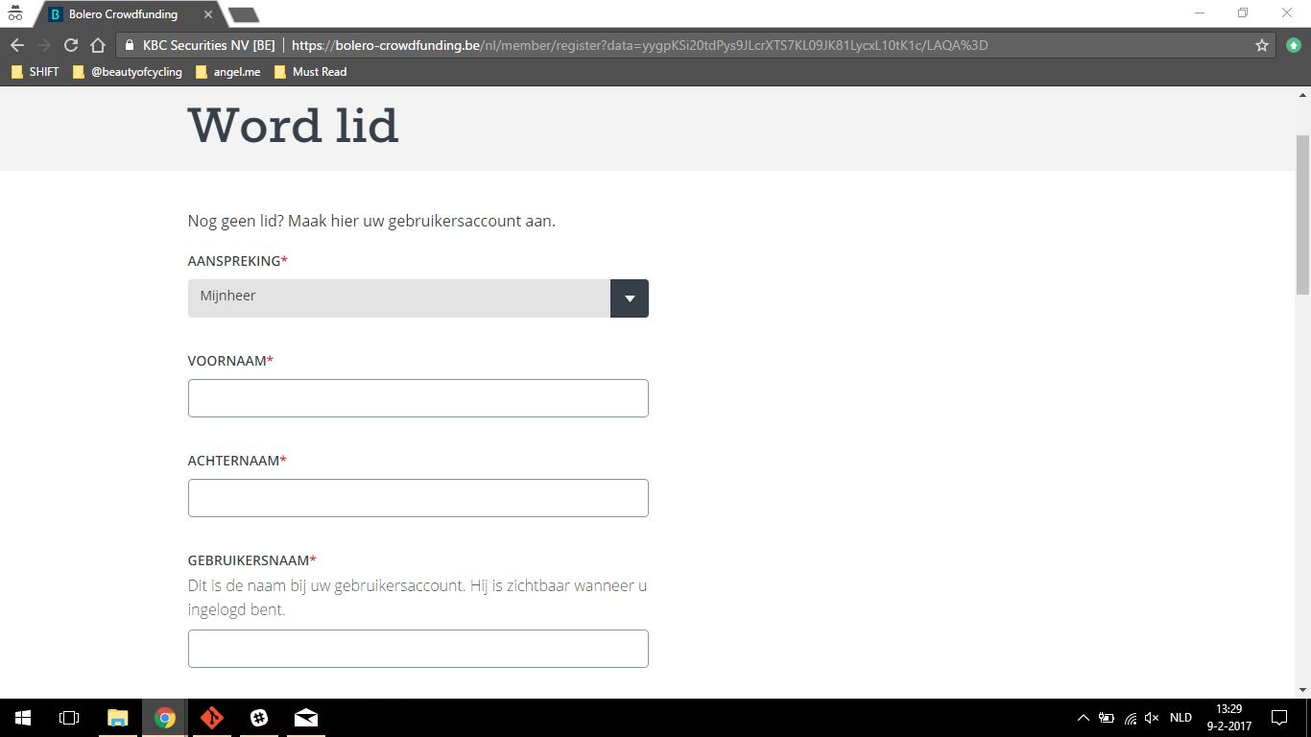Open the green Chrome update menu icon

click(1293, 45)
